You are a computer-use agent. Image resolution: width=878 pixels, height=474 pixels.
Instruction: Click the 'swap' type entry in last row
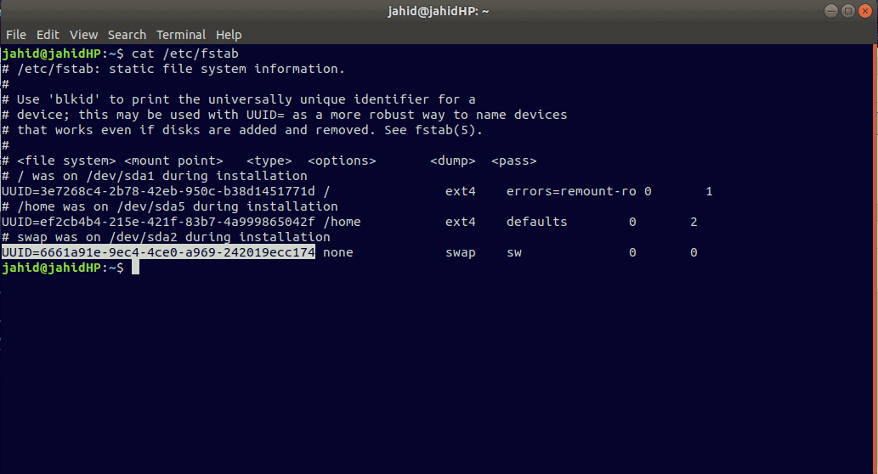click(x=461, y=252)
